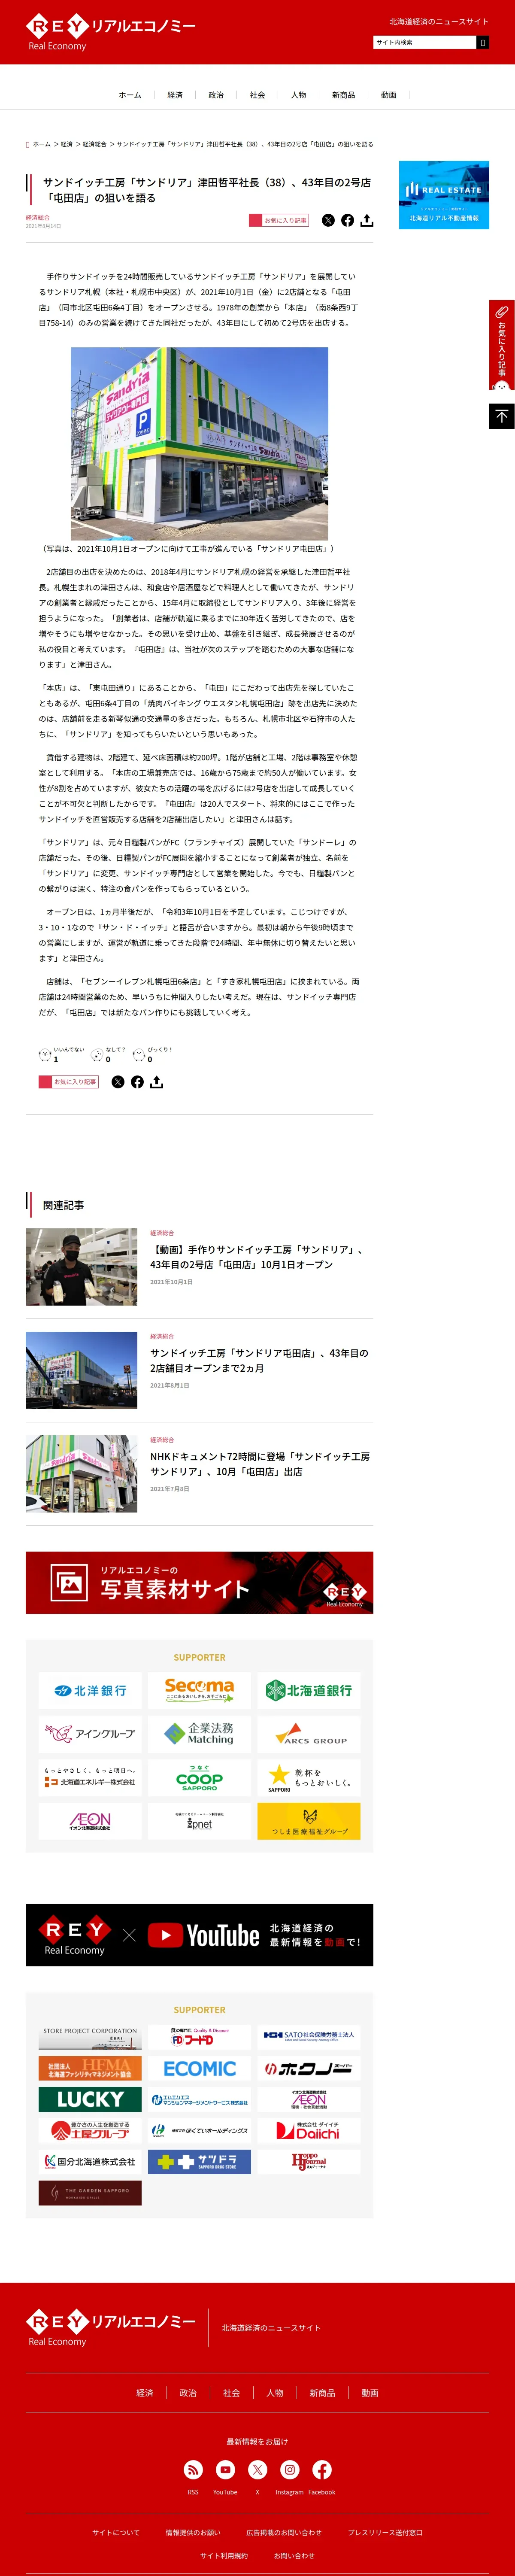
Task: Open the share icon below the article
Action: (x=156, y=1082)
